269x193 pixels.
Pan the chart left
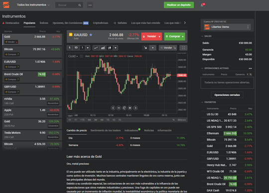113,108
